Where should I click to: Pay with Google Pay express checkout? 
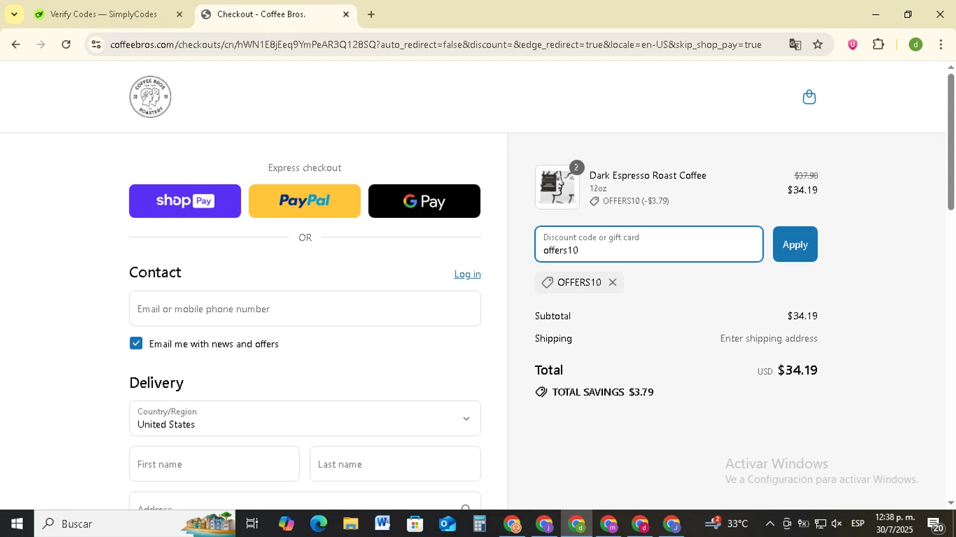click(x=424, y=201)
